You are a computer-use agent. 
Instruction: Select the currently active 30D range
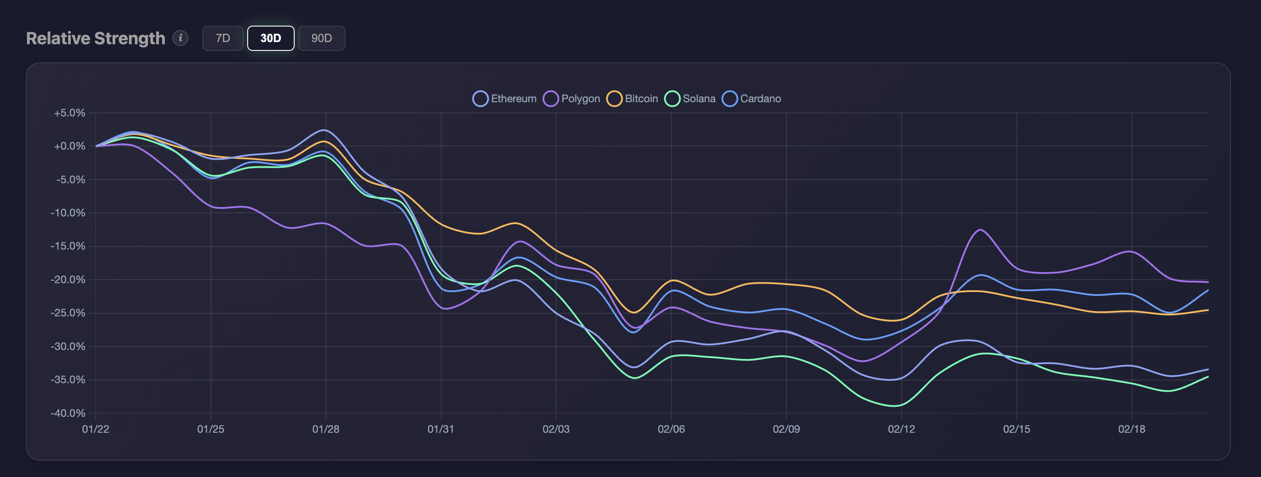(x=271, y=38)
